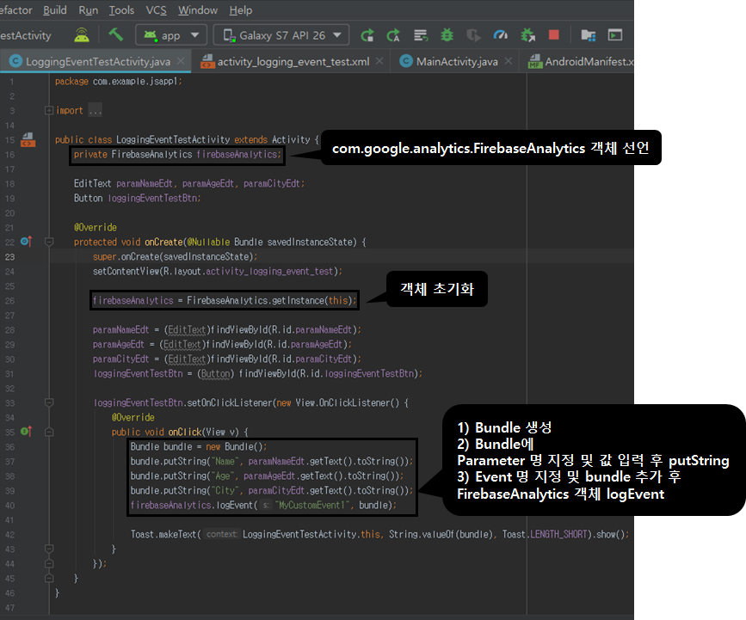746x620 pixels.
Task: Start debugging with the green bug icon
Action: (447, 34)
